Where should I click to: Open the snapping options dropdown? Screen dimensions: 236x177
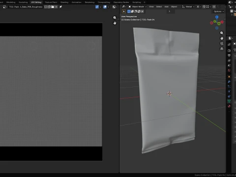tap(208, 7)
